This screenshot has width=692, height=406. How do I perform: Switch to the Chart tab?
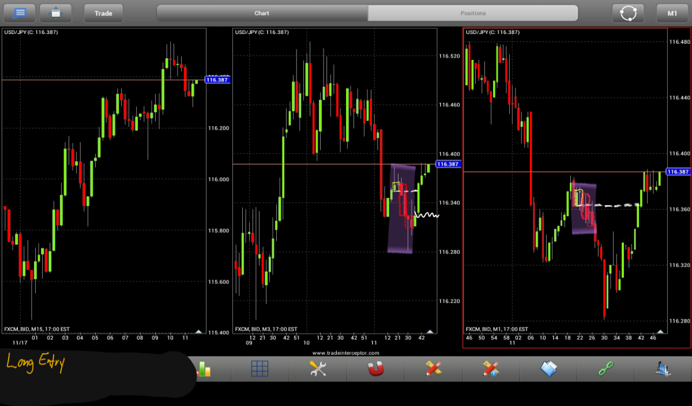(262, 13)
